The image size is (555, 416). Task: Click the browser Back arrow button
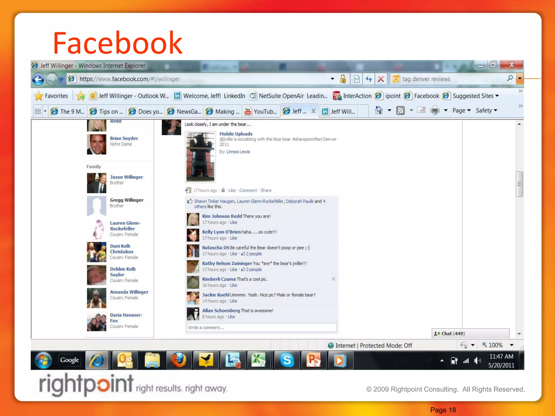tap(38, 79)
